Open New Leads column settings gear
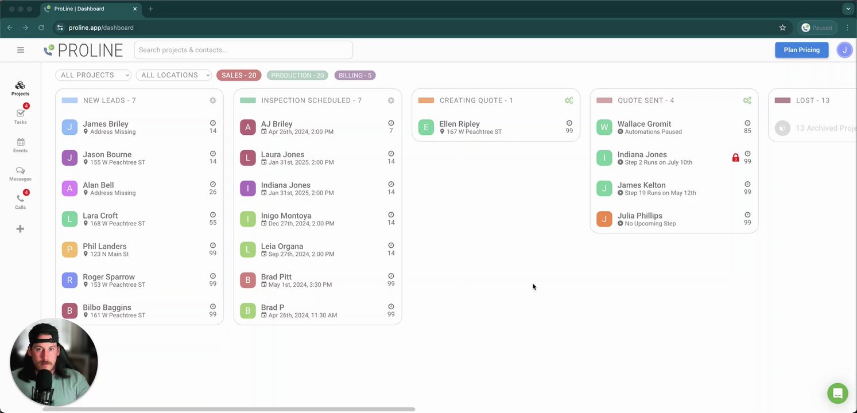The height and width of the screenshot is (413, 857). coord(213,100)
